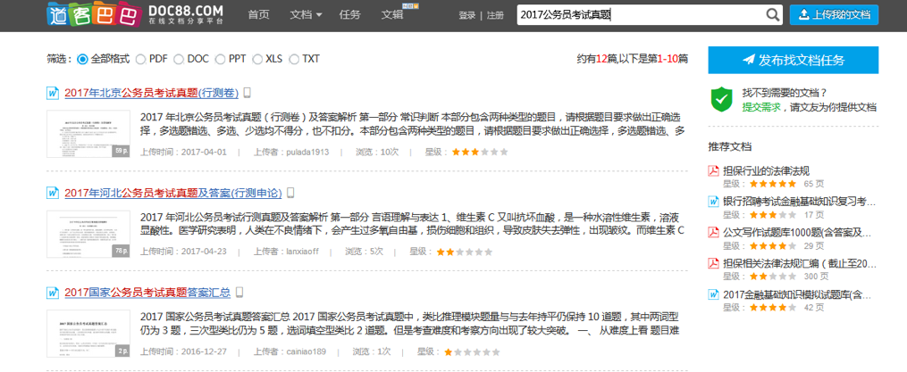The width and height of the screenshot is (907, 372).
Task: Click the search text input field
Action: 639,15
